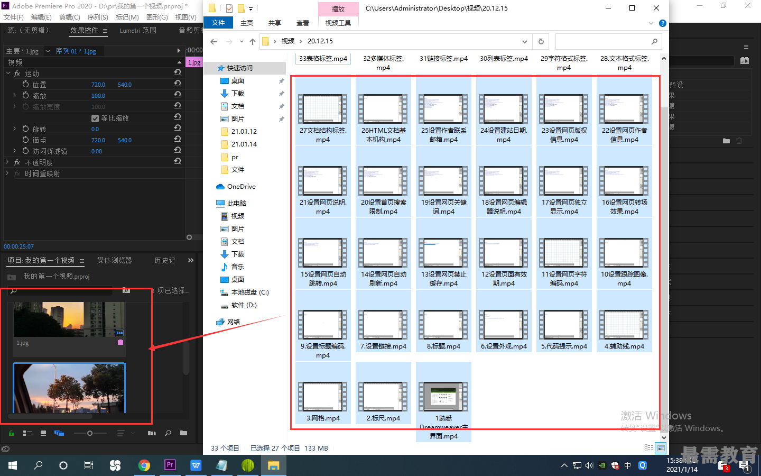Viewport: 761px width, 476px height.
Task: Open the 文件(F) menu in Premiere
Action: click(x=14, y=17)
